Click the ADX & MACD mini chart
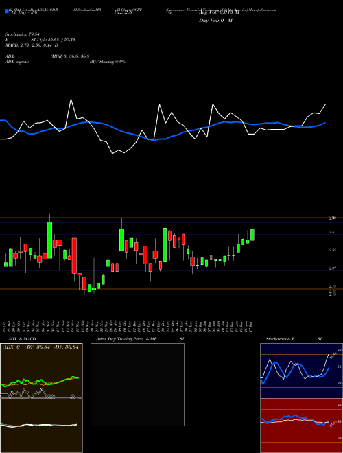 (x=41, y=398)
